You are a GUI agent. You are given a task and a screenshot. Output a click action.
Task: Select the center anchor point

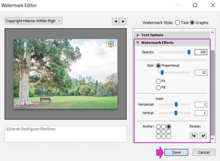(164, 131)
